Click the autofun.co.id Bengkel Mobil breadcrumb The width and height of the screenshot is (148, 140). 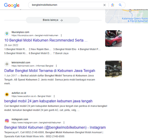31,96
